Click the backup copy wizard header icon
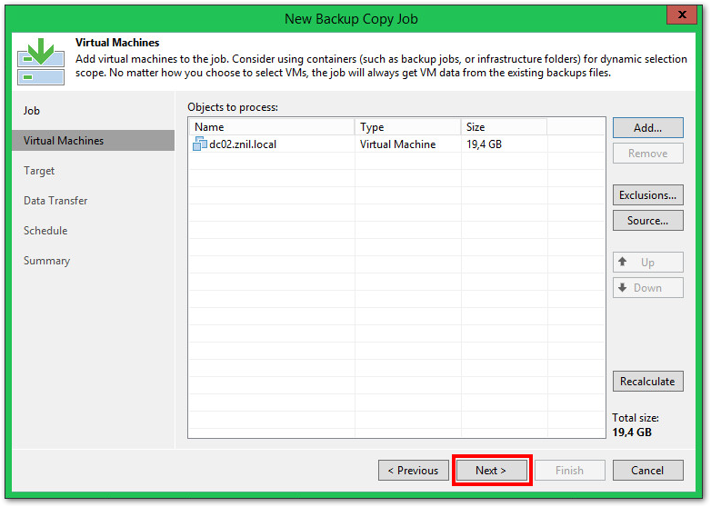This screenshot has width=711, height=507. click(40, 61)
